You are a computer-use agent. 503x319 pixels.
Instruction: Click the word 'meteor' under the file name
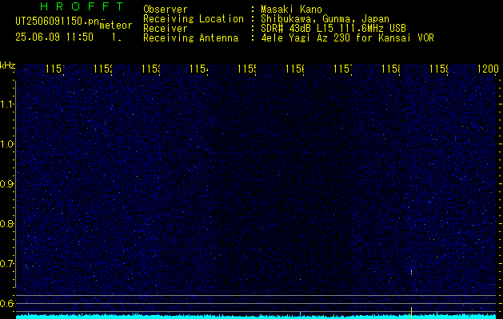[x=116, y=25]
